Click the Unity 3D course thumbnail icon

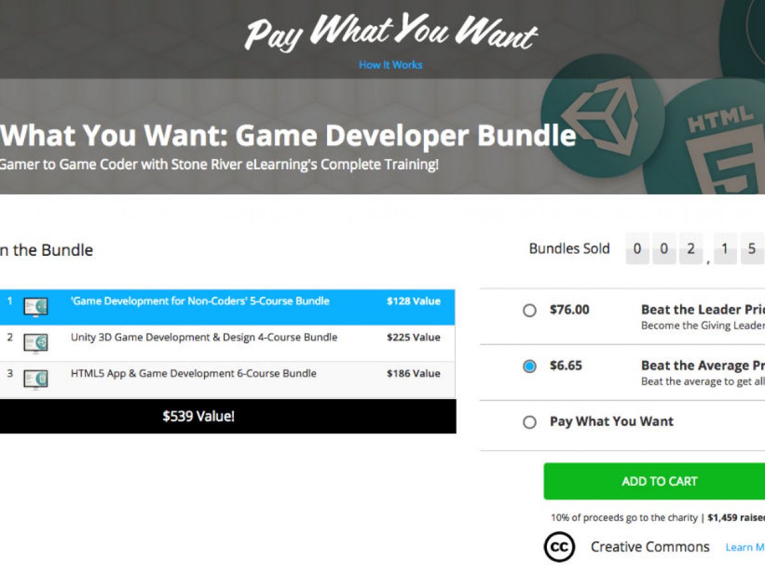coord(36,343)
